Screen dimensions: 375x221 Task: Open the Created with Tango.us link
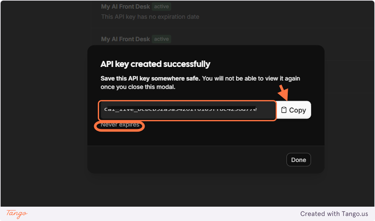click(334, 214)
